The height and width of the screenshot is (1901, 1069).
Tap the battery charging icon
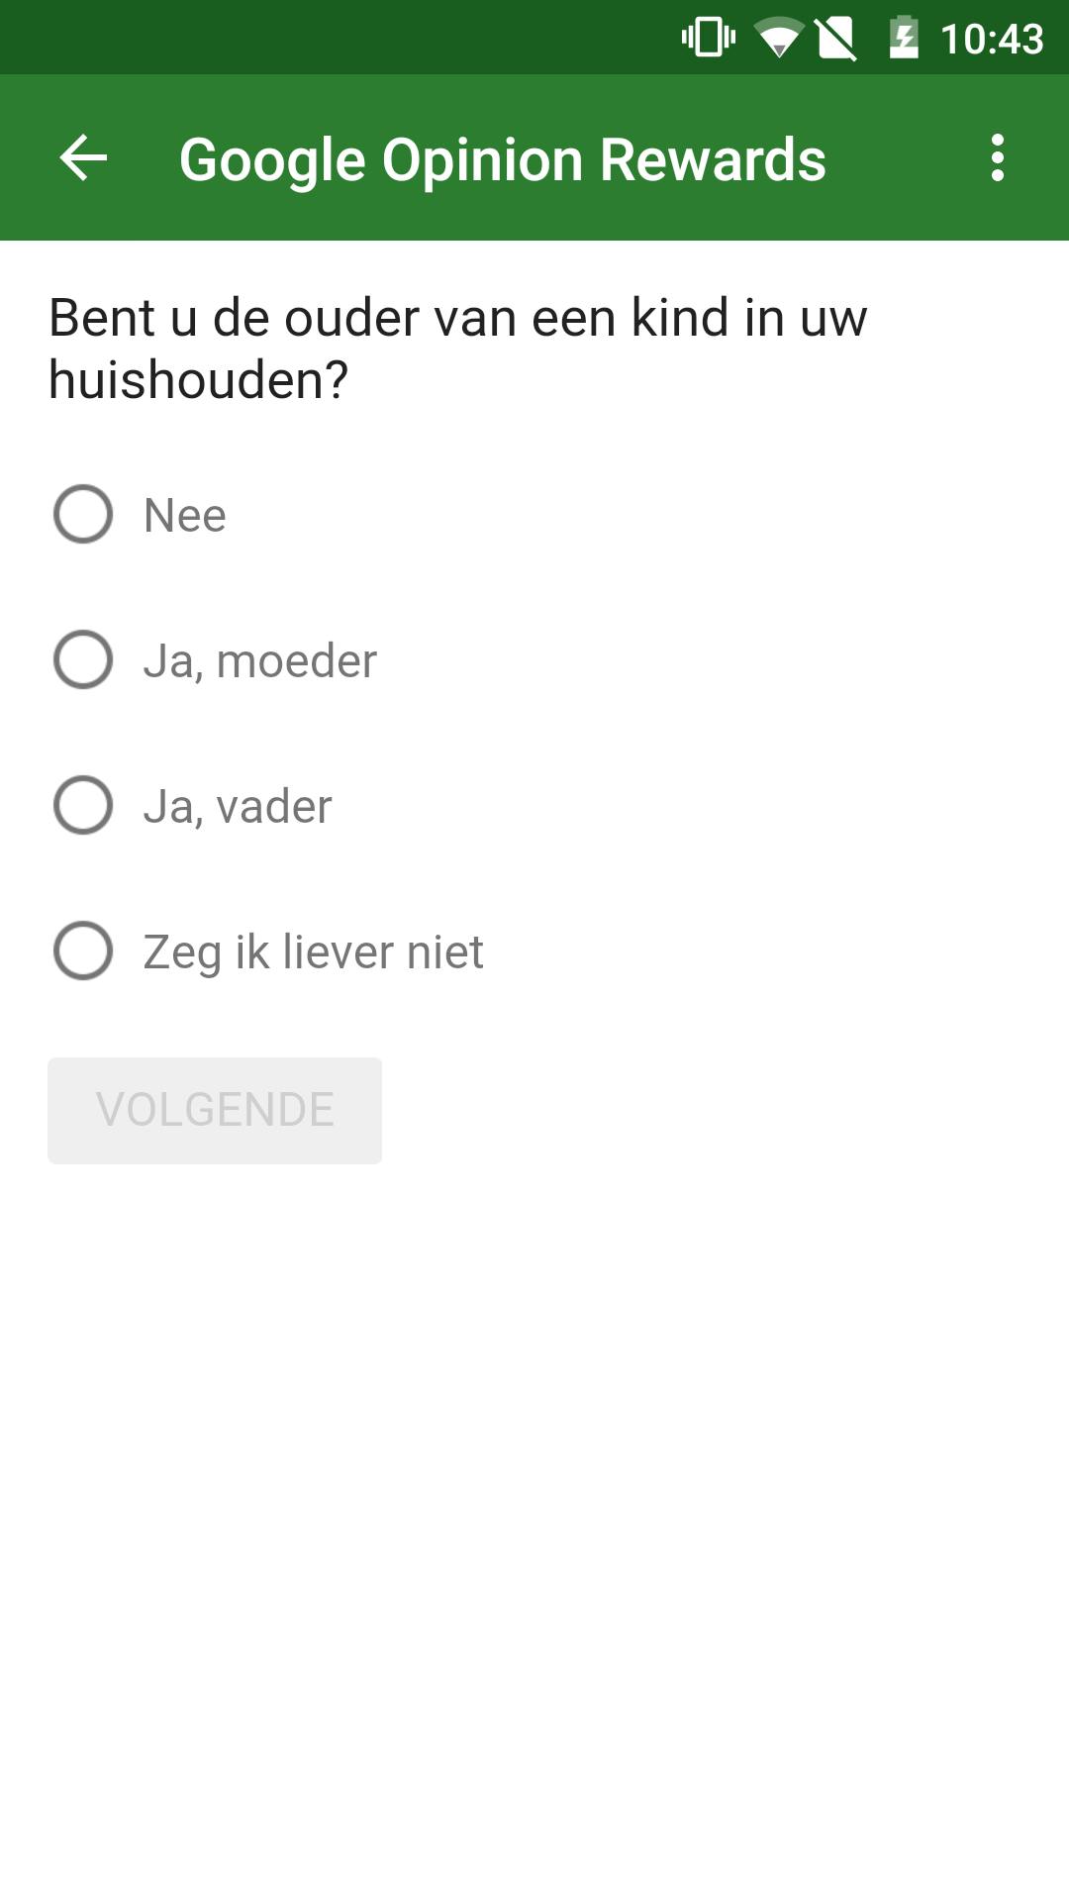903,38
